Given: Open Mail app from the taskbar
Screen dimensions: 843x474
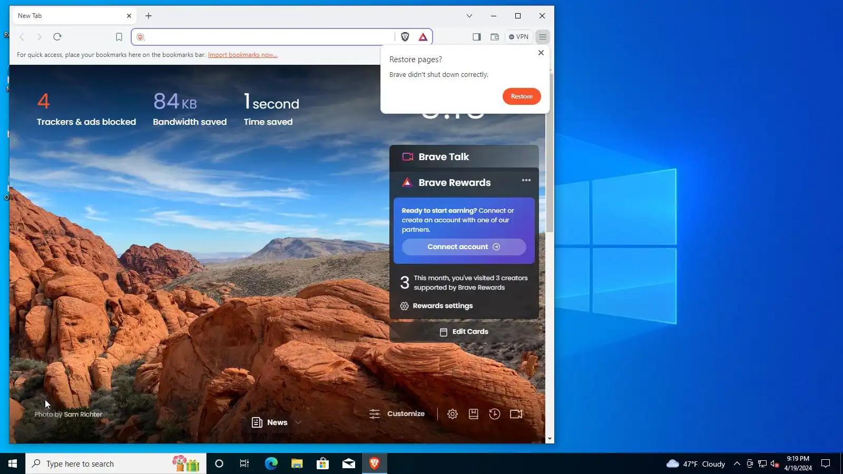Looking at the screenshot, I should [x=349, y=463].
